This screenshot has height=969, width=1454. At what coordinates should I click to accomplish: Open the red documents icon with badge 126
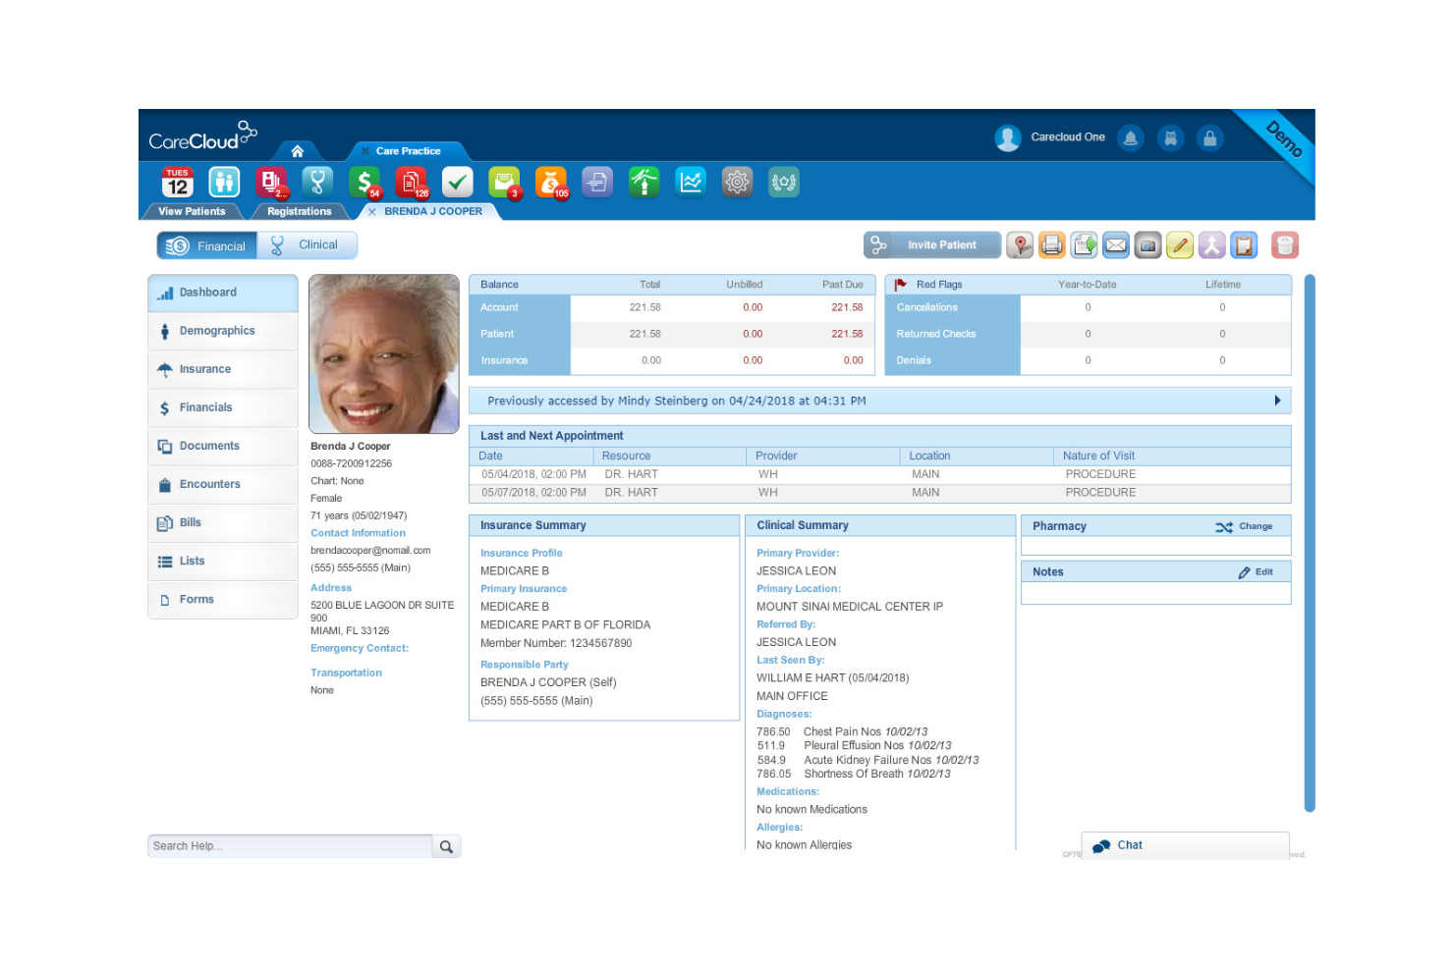pos(411,183)
